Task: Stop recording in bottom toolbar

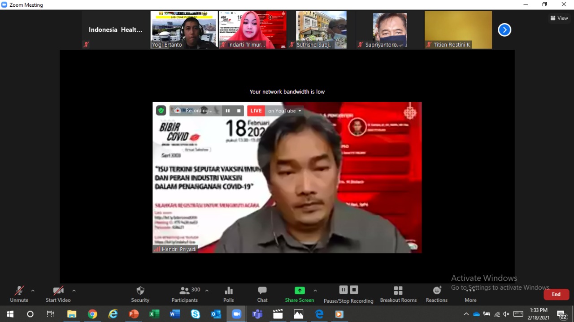Action: (x=354, y=290)
